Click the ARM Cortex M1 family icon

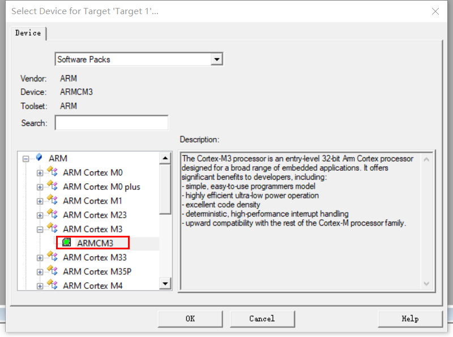(53, 200)
